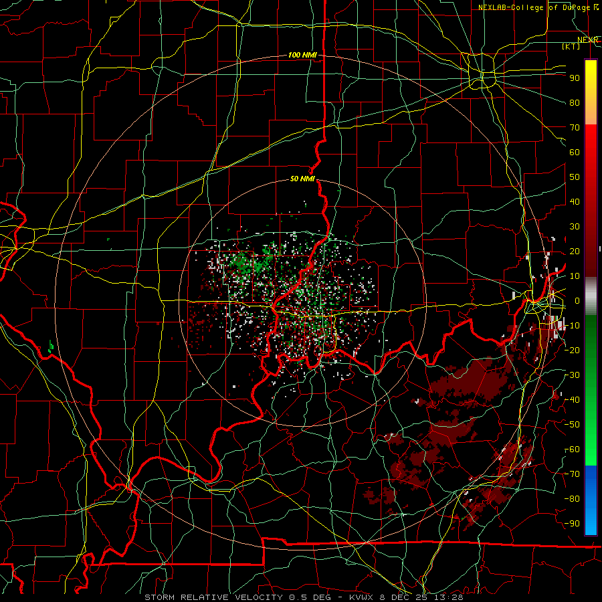
Task: Select the -80 value on velocity scale
Action: point(572,499)
